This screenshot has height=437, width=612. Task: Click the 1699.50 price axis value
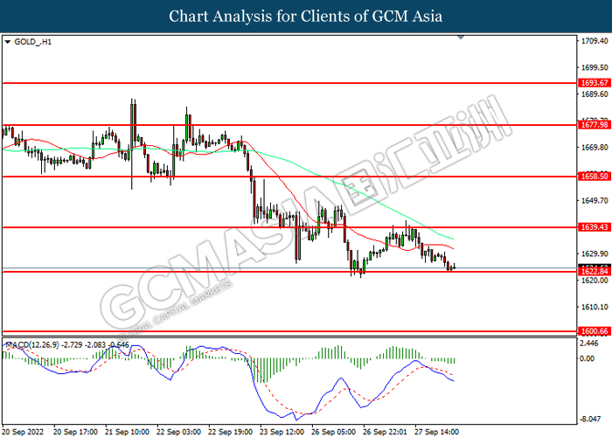click(x=595, y=67)
